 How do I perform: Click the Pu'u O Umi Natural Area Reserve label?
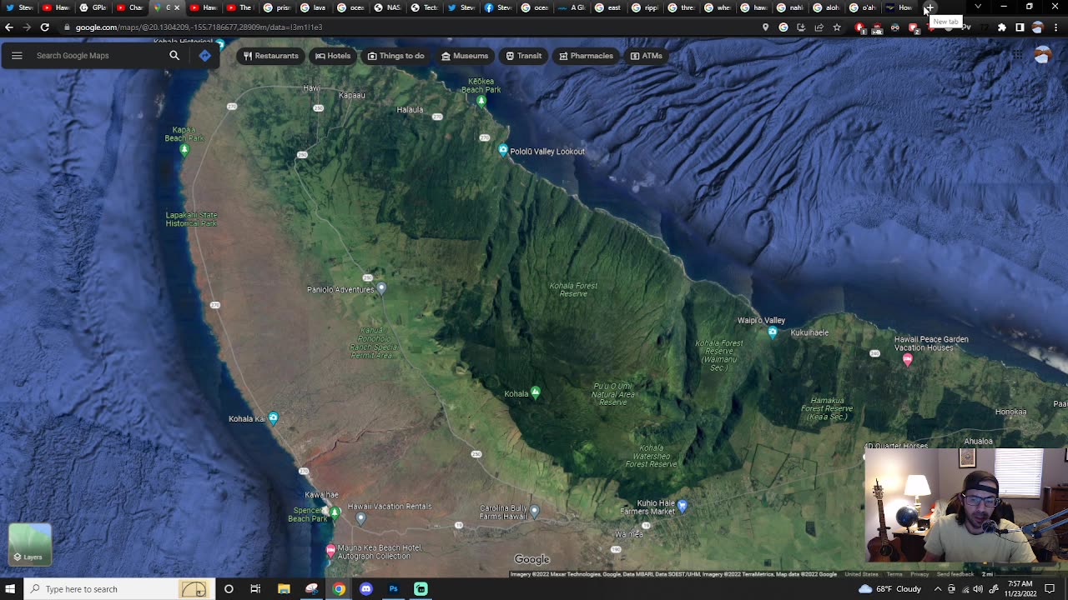(x=613, y=394)
